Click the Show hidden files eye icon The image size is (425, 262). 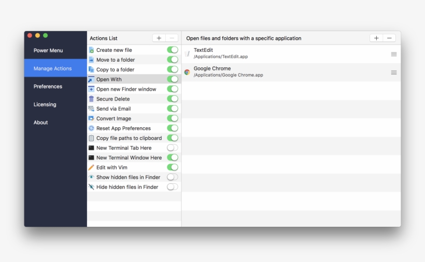coord(91,177)
